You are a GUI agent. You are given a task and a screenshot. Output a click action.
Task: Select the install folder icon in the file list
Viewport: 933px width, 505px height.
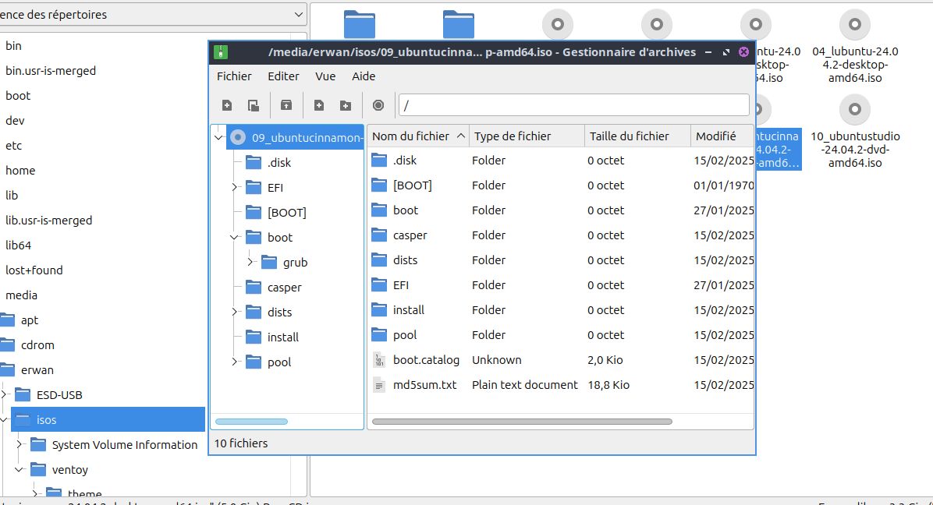coord(379,310)
